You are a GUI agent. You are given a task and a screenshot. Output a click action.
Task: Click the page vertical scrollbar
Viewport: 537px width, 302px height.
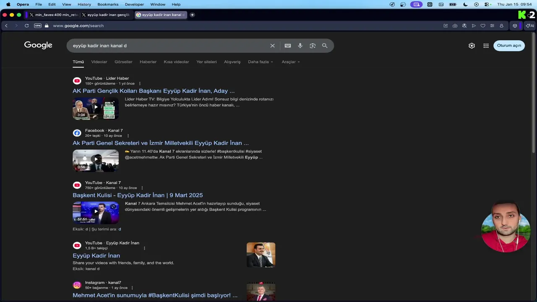pyautogui.click(x=534, y=92)
